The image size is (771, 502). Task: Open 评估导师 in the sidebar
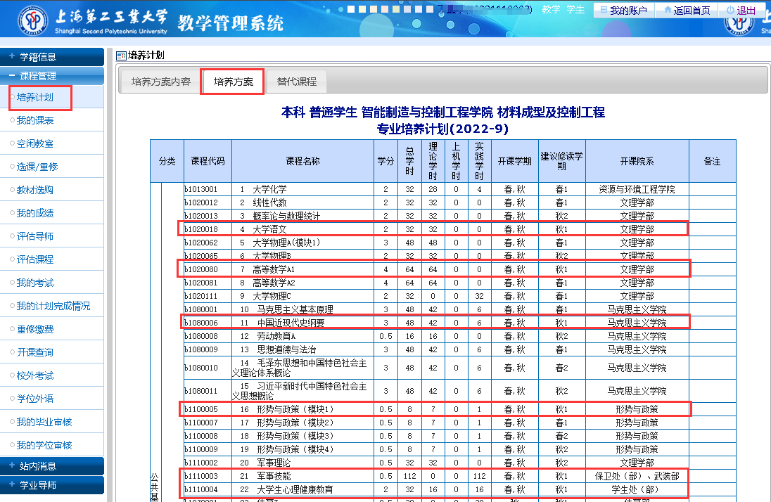click(35, 236)
